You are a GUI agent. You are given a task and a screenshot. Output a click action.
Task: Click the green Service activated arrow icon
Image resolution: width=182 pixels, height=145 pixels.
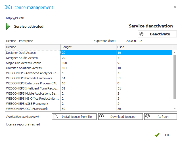[8, 26]
